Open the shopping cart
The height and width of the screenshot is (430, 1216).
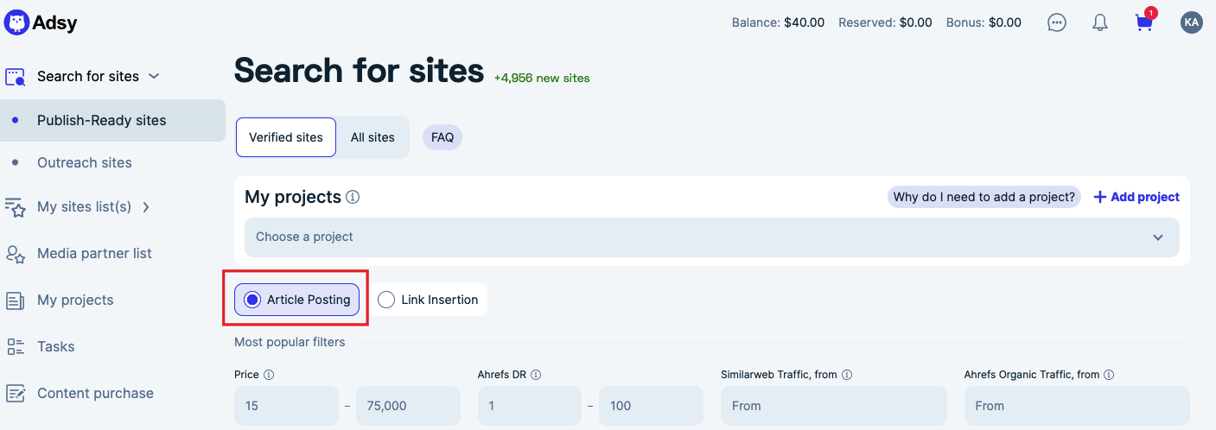click(1144, 22)
